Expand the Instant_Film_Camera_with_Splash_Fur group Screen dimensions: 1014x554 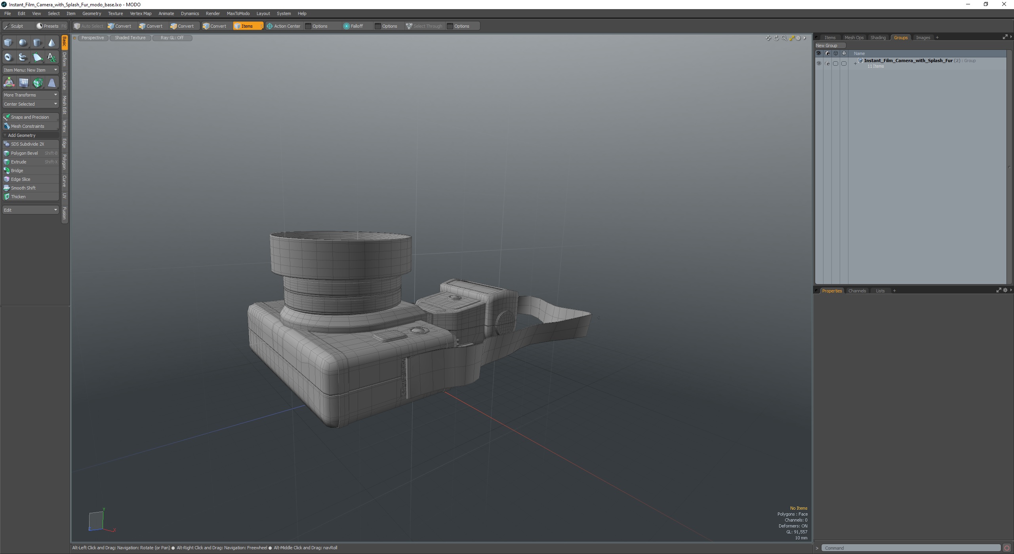click(x=855, y=63)
